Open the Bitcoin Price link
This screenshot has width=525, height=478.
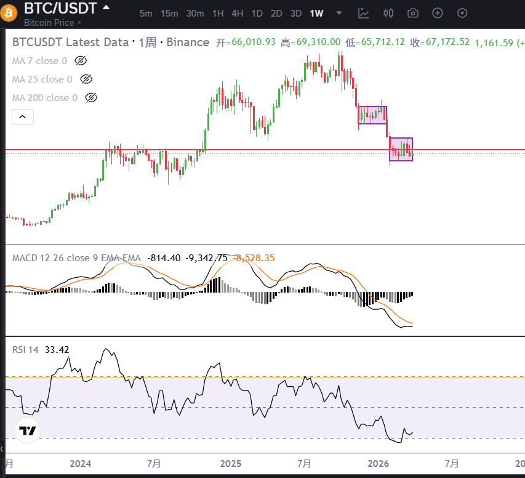click(52, 23)
